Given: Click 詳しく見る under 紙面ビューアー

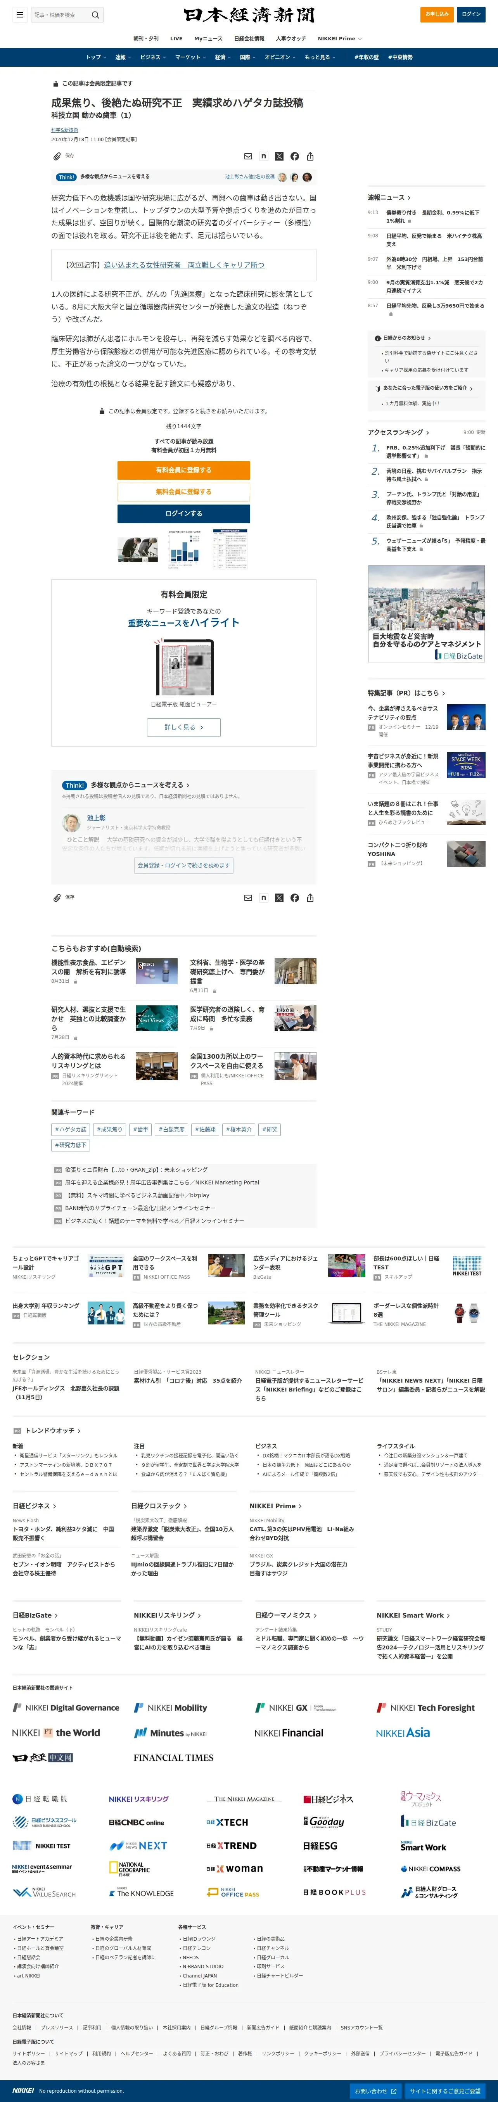Looking at the screenshot, I should point(184,727).
